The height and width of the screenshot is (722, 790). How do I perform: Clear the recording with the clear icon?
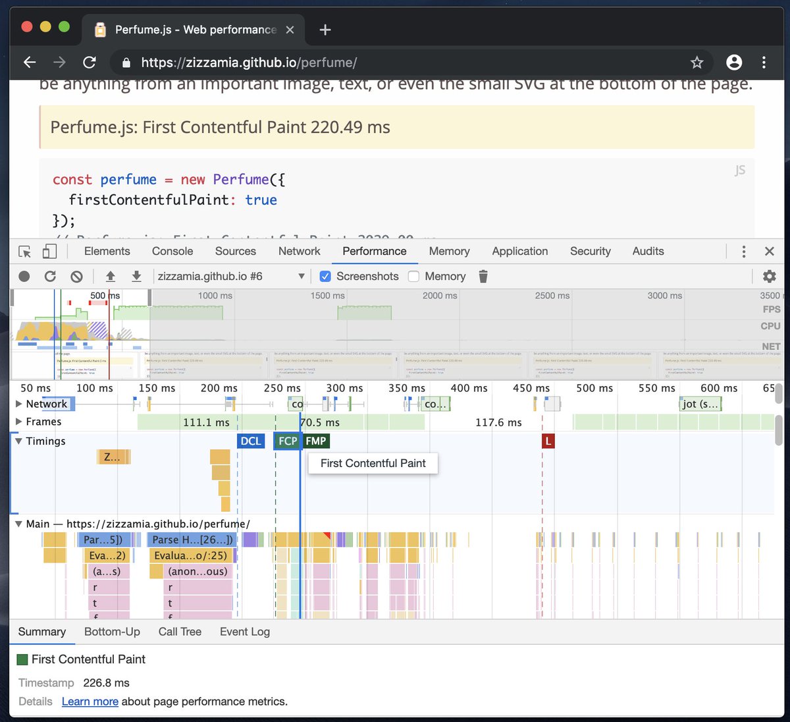coord(76,277)
